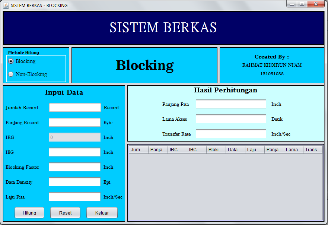Click the Transfer Rate result field
The image size is (328, 225).
231,134
